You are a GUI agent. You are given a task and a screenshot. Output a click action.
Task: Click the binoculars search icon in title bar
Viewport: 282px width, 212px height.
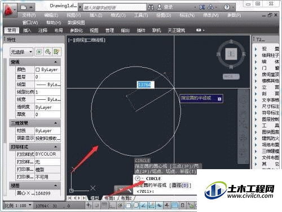point(151,7)
